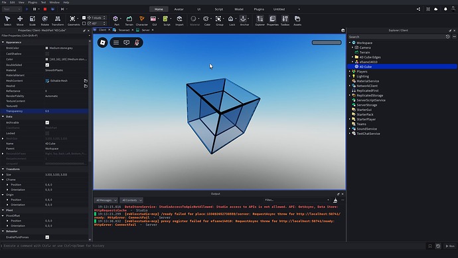Select the Move tool

click(x=20, y=21)
